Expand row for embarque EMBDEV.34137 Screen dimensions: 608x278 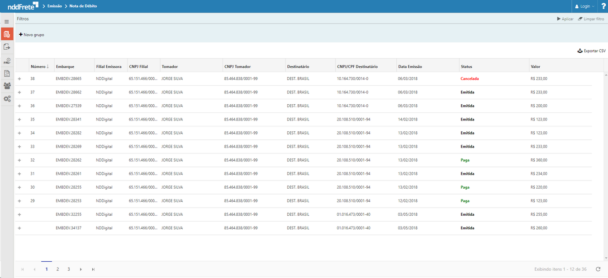coord(19,228)
